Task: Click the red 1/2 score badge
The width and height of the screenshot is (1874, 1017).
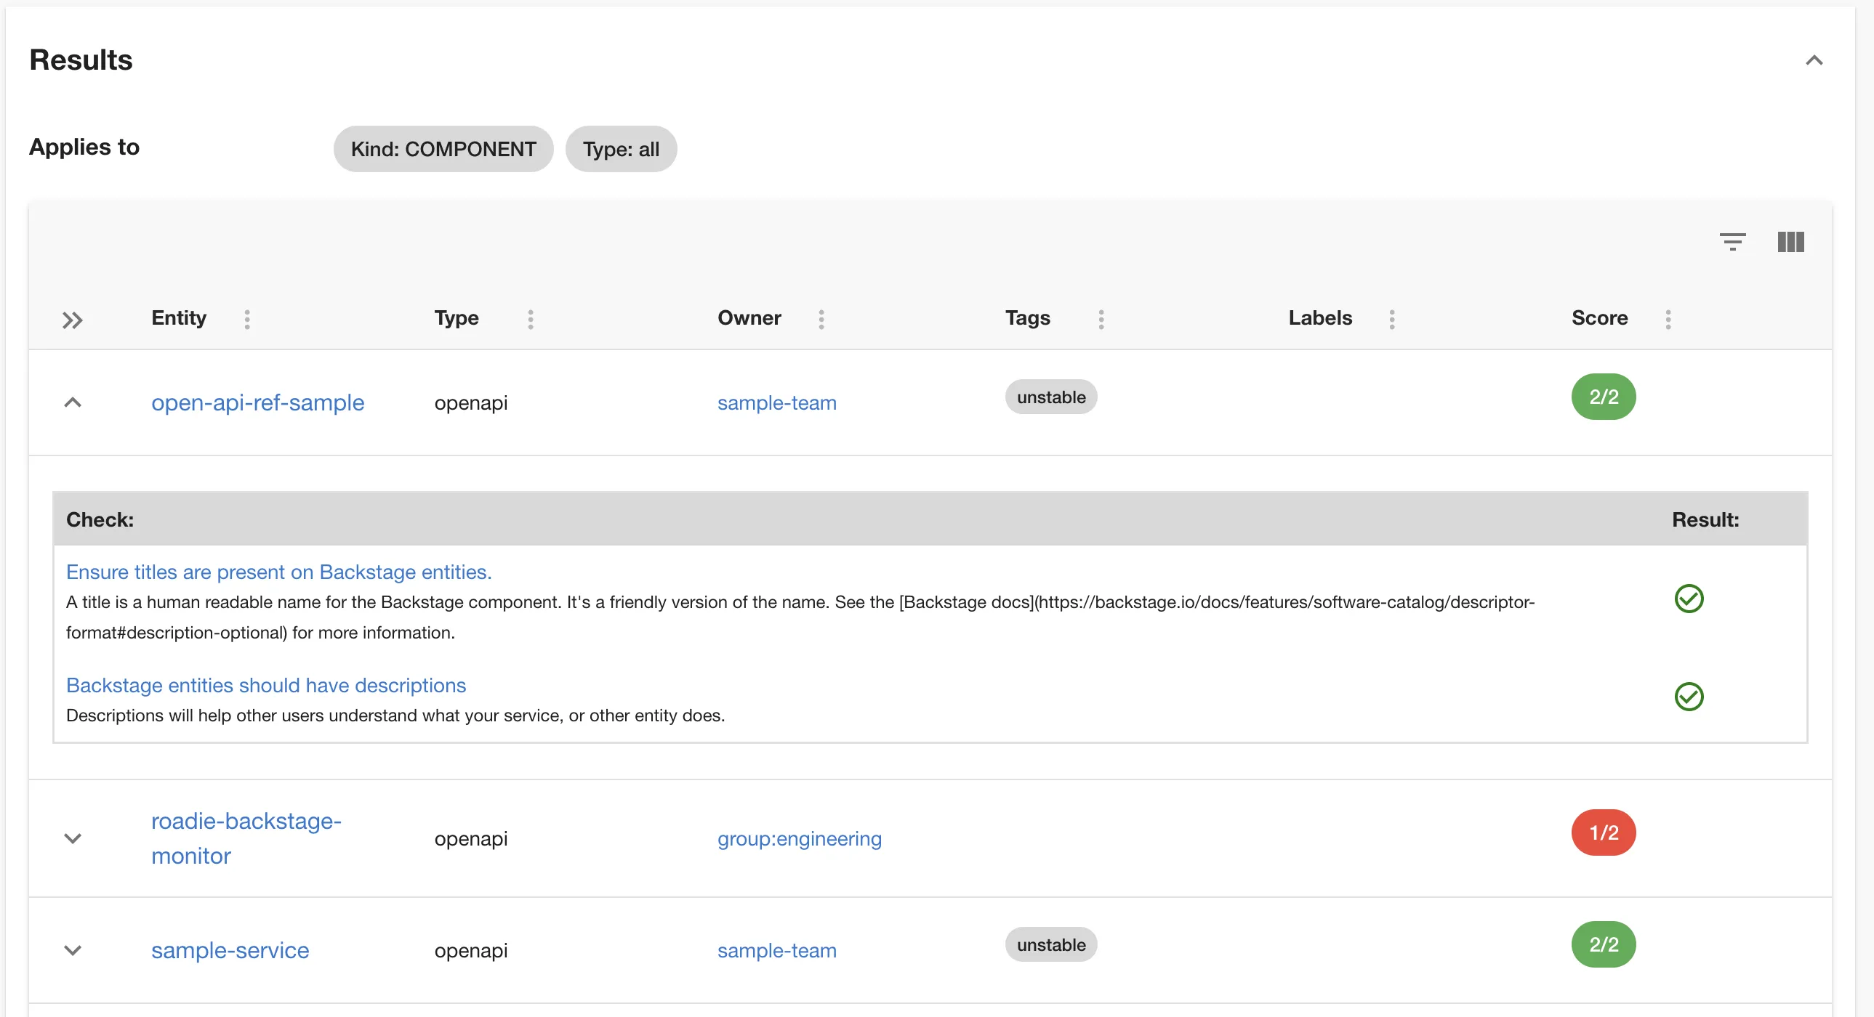Action: (1604, 832)
